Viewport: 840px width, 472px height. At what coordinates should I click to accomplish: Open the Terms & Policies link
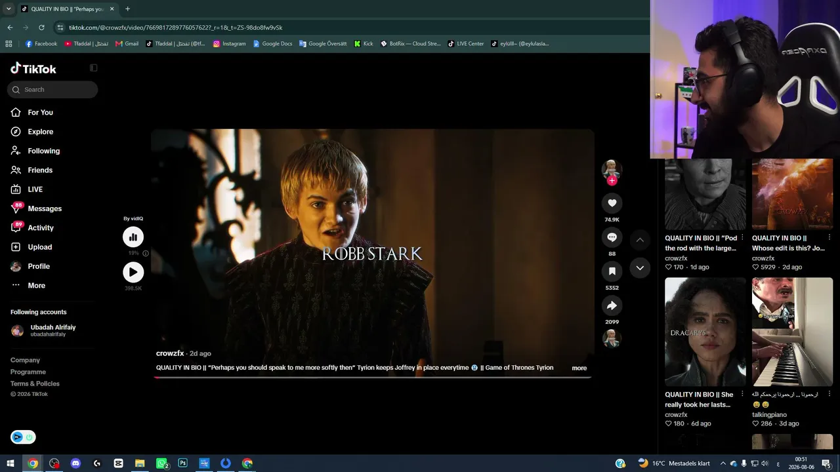35,383
